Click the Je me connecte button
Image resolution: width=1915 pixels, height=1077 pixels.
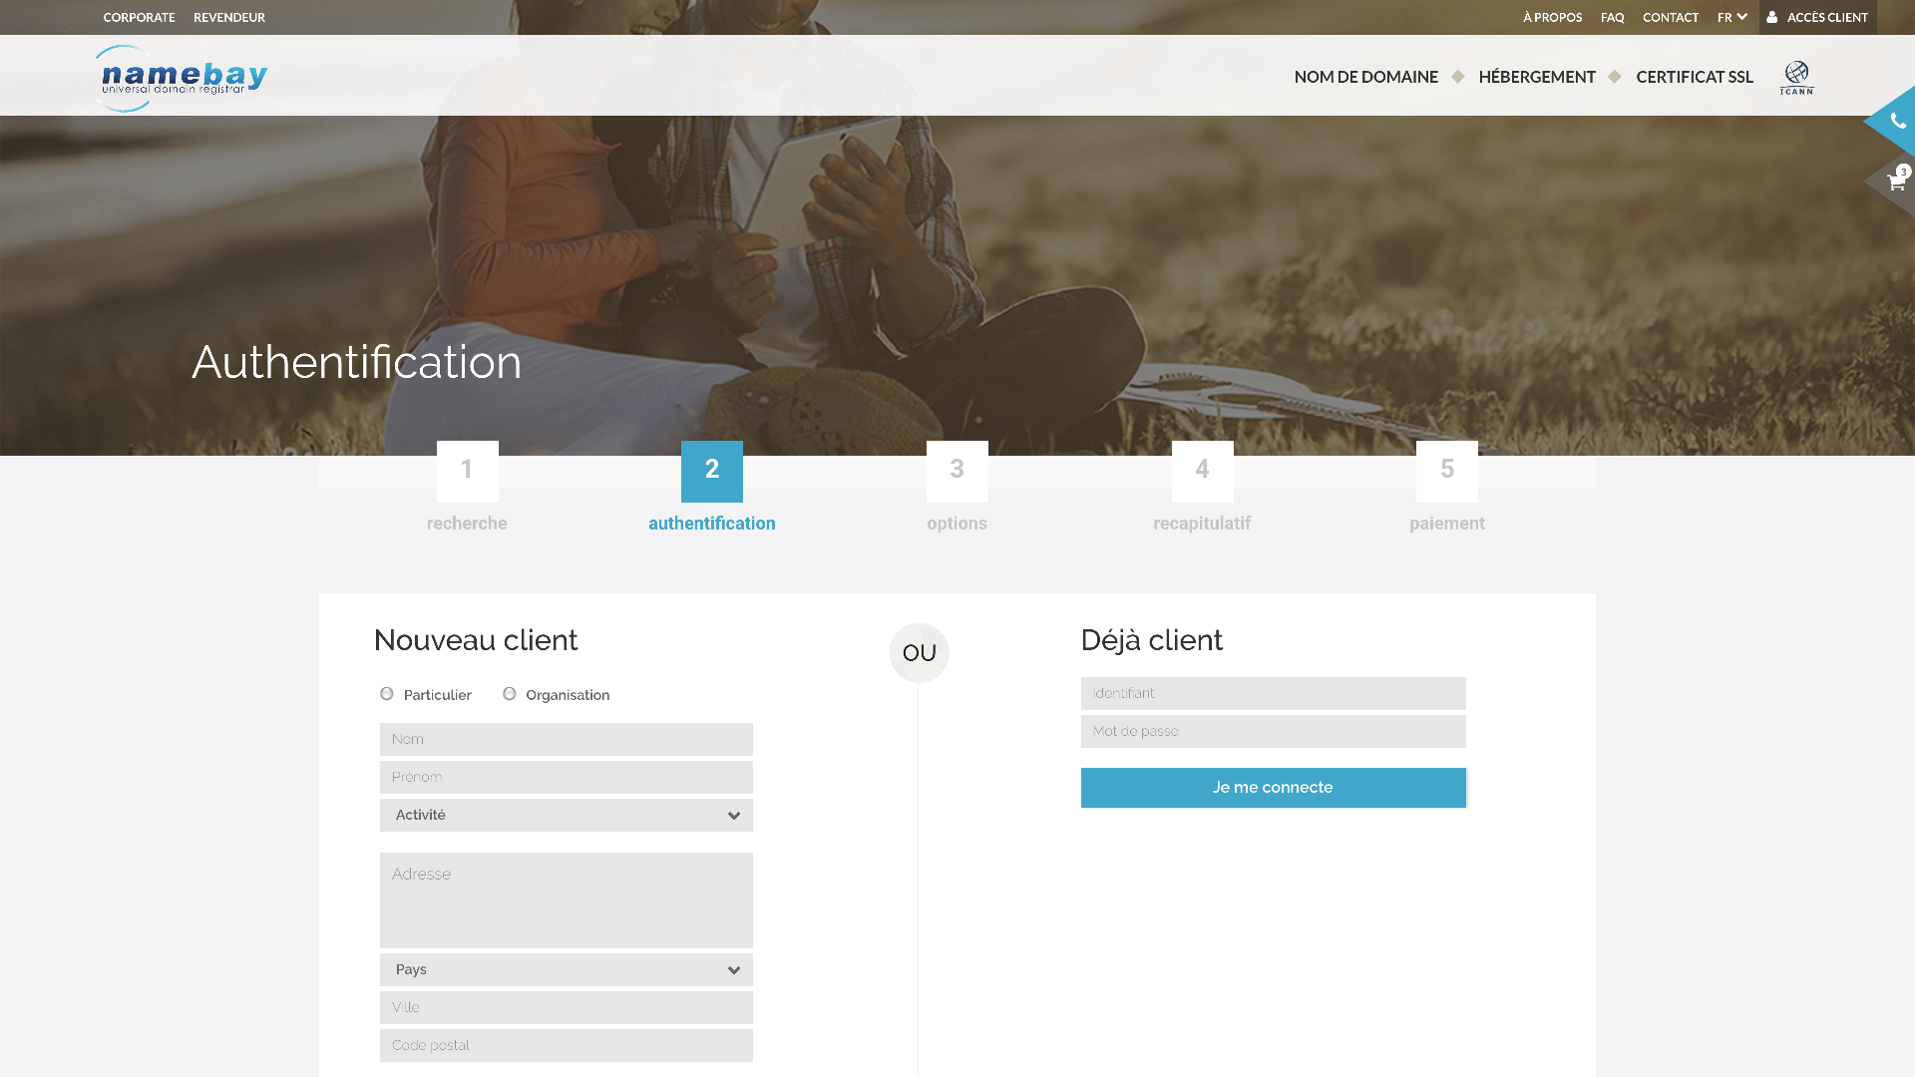[1273, 788]
